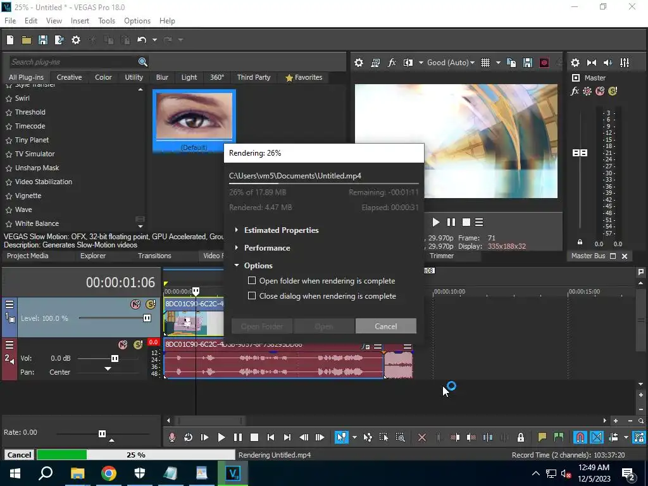Open the Undo history dropdown arrow
Viewport: 648px width, 486px height.
(154, 40)
